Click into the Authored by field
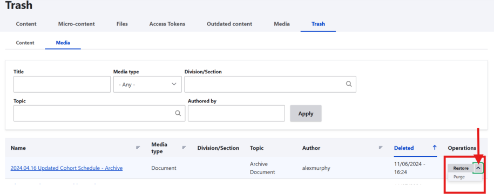This screenshot has width=494, height=194. pos(236,113)
